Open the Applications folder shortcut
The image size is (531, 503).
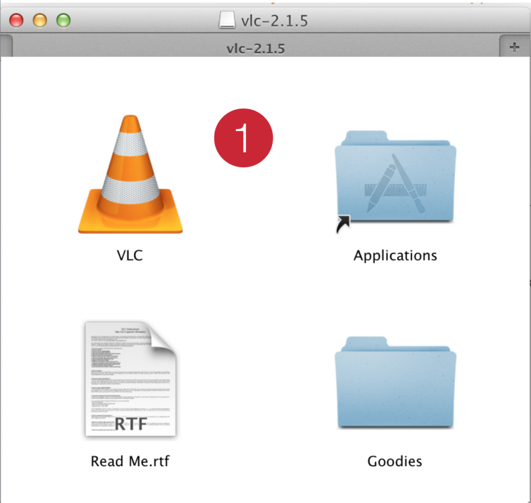395,182
